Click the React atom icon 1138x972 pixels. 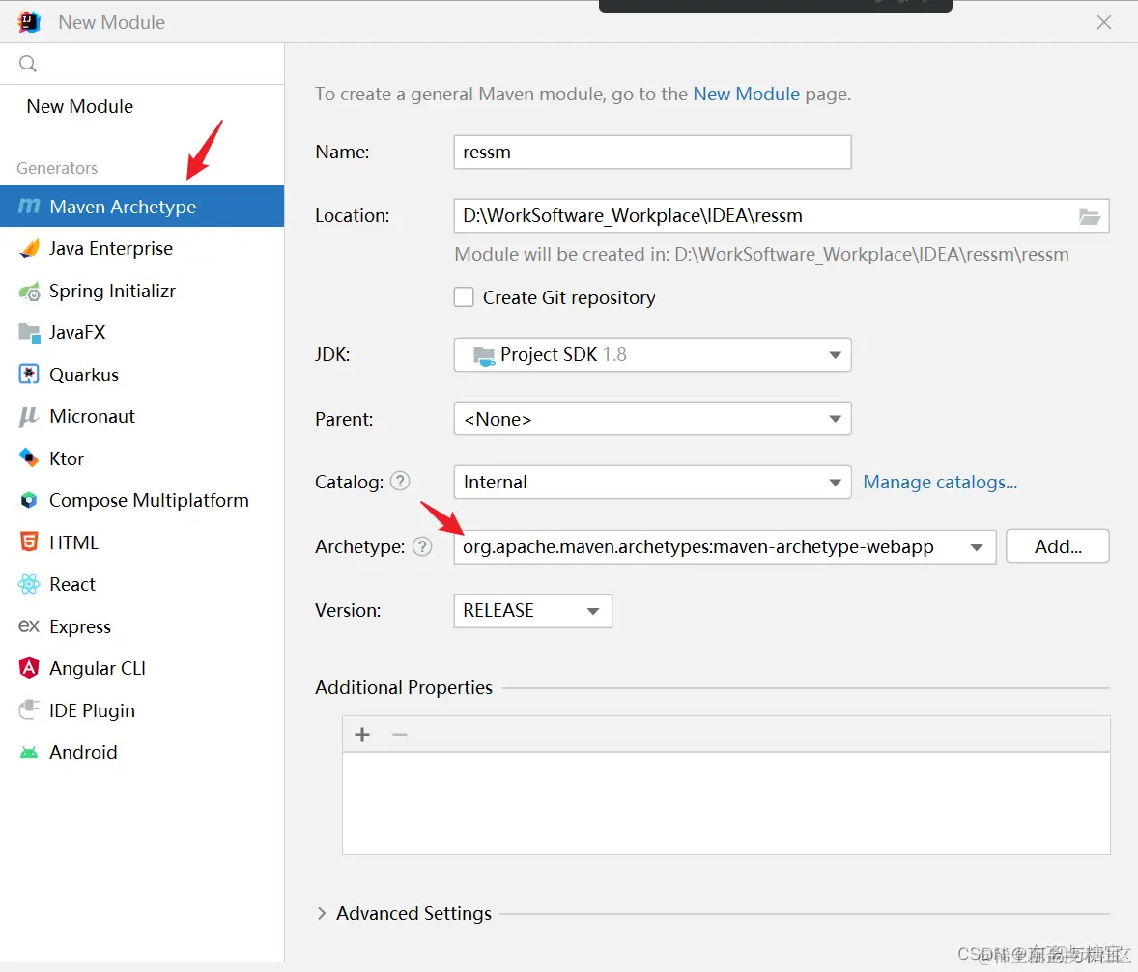(28, 584)
